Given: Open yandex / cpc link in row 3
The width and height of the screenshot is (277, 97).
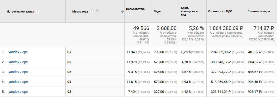Looking at the screenshot, I should [x=18, y=72].
